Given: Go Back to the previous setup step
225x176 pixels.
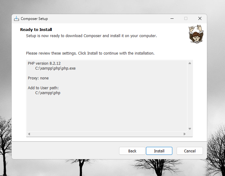Looking at the screenshot, I should (x=132, y=151).
